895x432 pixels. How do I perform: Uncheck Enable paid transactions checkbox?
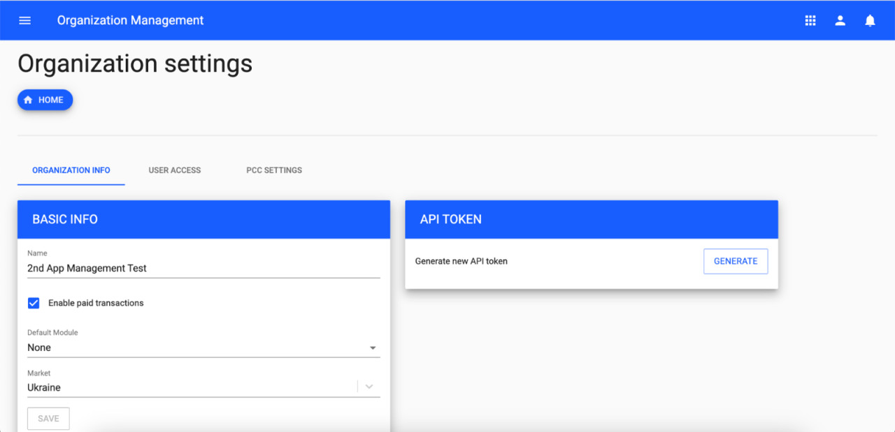pyautogui.click(x=34, y=303)
